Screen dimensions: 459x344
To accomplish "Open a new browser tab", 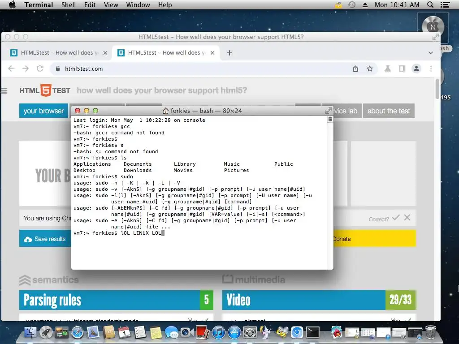I will point(229,53).
